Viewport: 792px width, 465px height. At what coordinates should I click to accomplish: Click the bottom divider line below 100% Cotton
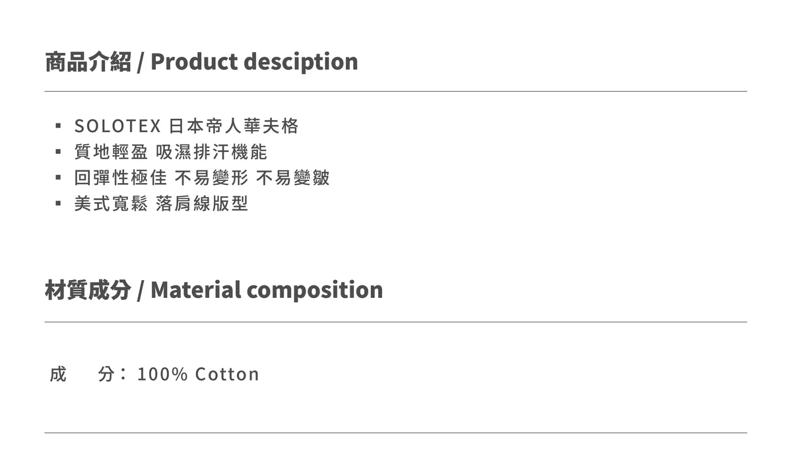(396, 433)
